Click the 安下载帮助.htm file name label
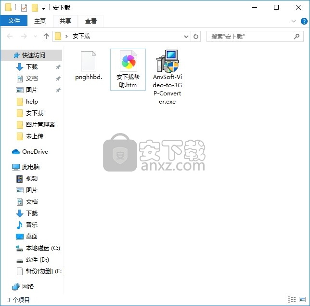This screenshot has width=310, height=306. coord(128,81)
